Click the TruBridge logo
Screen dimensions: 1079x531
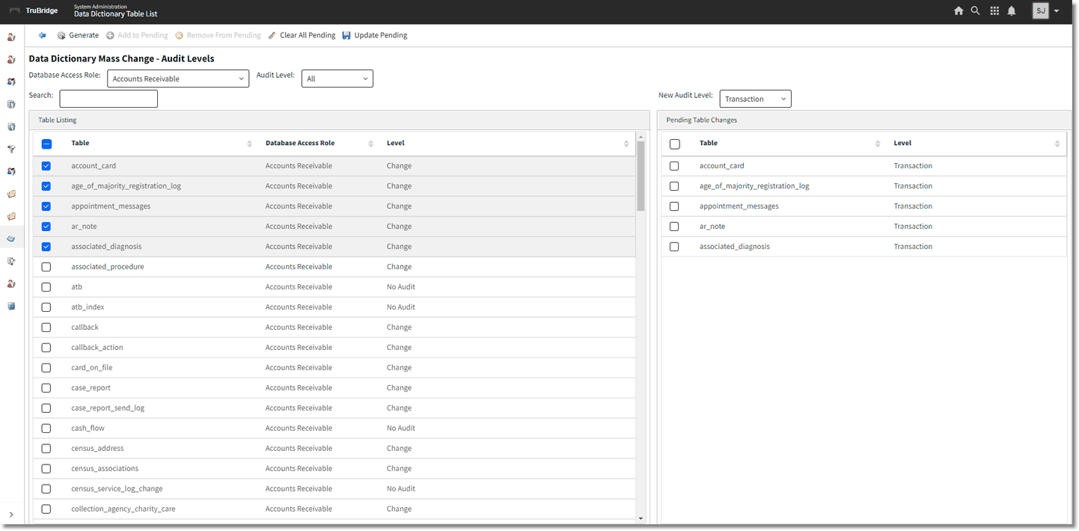point(34,11)
